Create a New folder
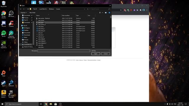 32,13
